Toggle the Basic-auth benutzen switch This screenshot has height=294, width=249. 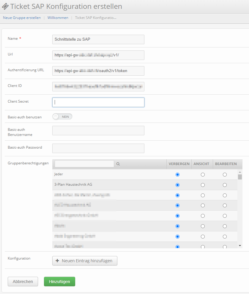pos(62,117)
